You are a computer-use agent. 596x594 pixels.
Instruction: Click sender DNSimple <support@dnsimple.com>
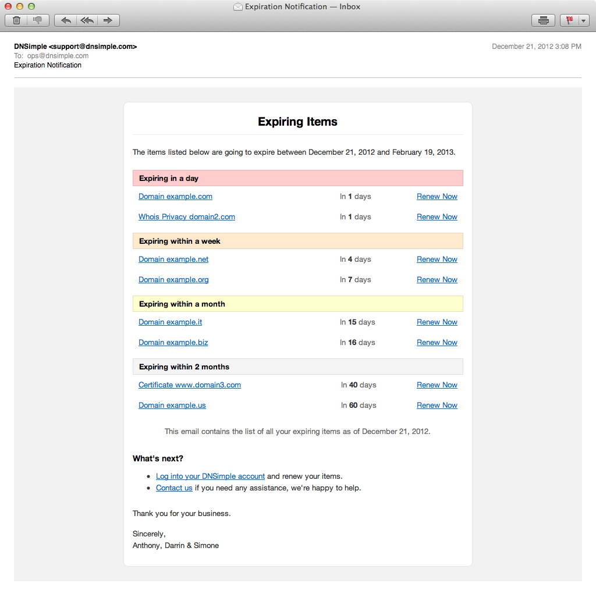(75, 47)
